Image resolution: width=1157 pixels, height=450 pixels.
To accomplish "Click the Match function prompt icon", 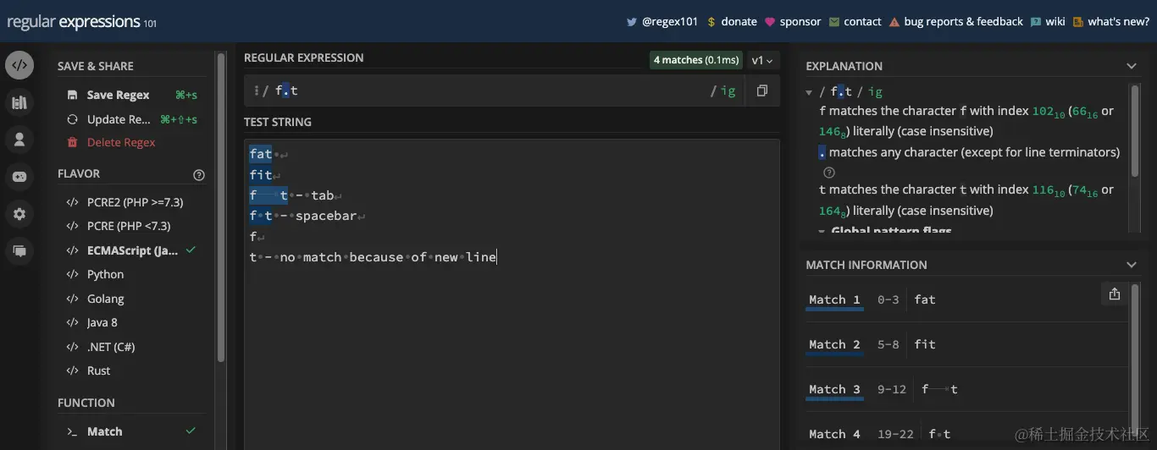I will pyautogui.click(x=72, y=431).
